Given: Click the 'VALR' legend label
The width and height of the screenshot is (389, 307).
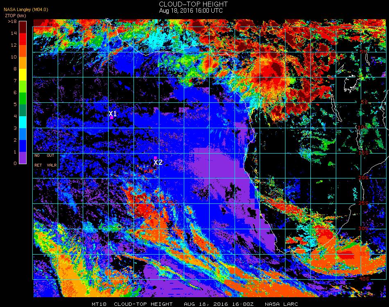Looking at the screenshot, I should coord(52,165).
